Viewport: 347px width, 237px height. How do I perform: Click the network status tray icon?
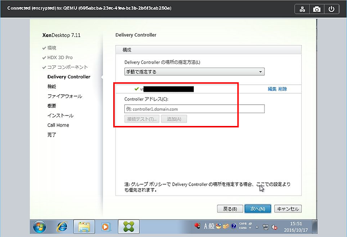pos(266,227)
